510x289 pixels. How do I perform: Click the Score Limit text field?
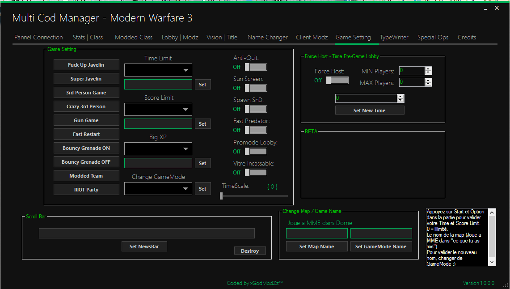click(158, 123)
